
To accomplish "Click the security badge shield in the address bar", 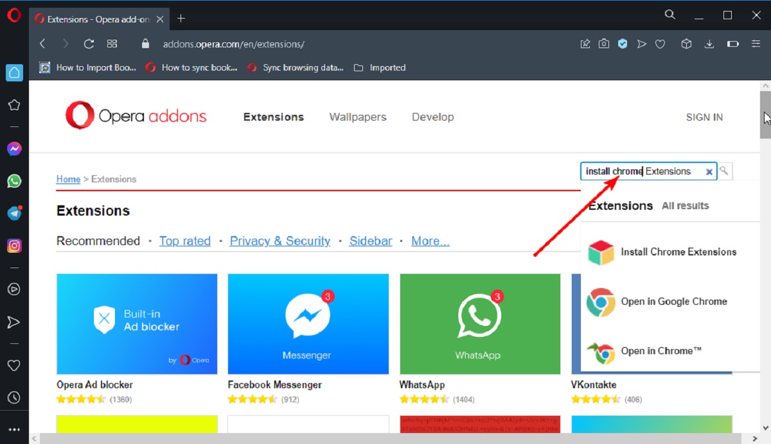I will pos(622,44).
